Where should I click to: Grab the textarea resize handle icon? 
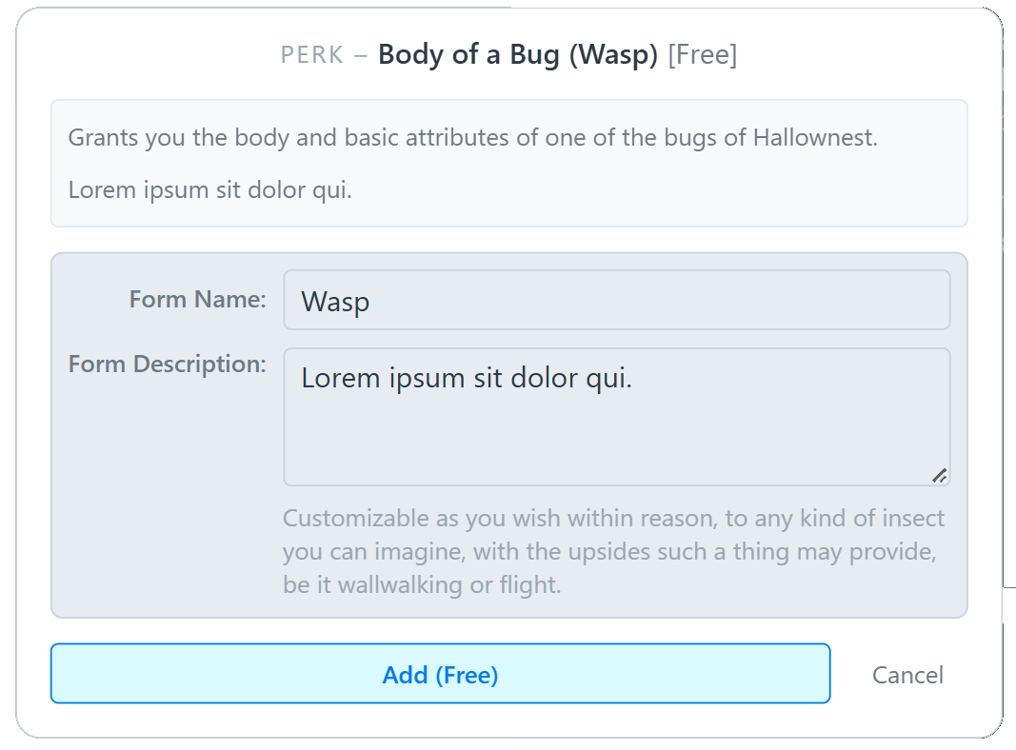(939, 475)
